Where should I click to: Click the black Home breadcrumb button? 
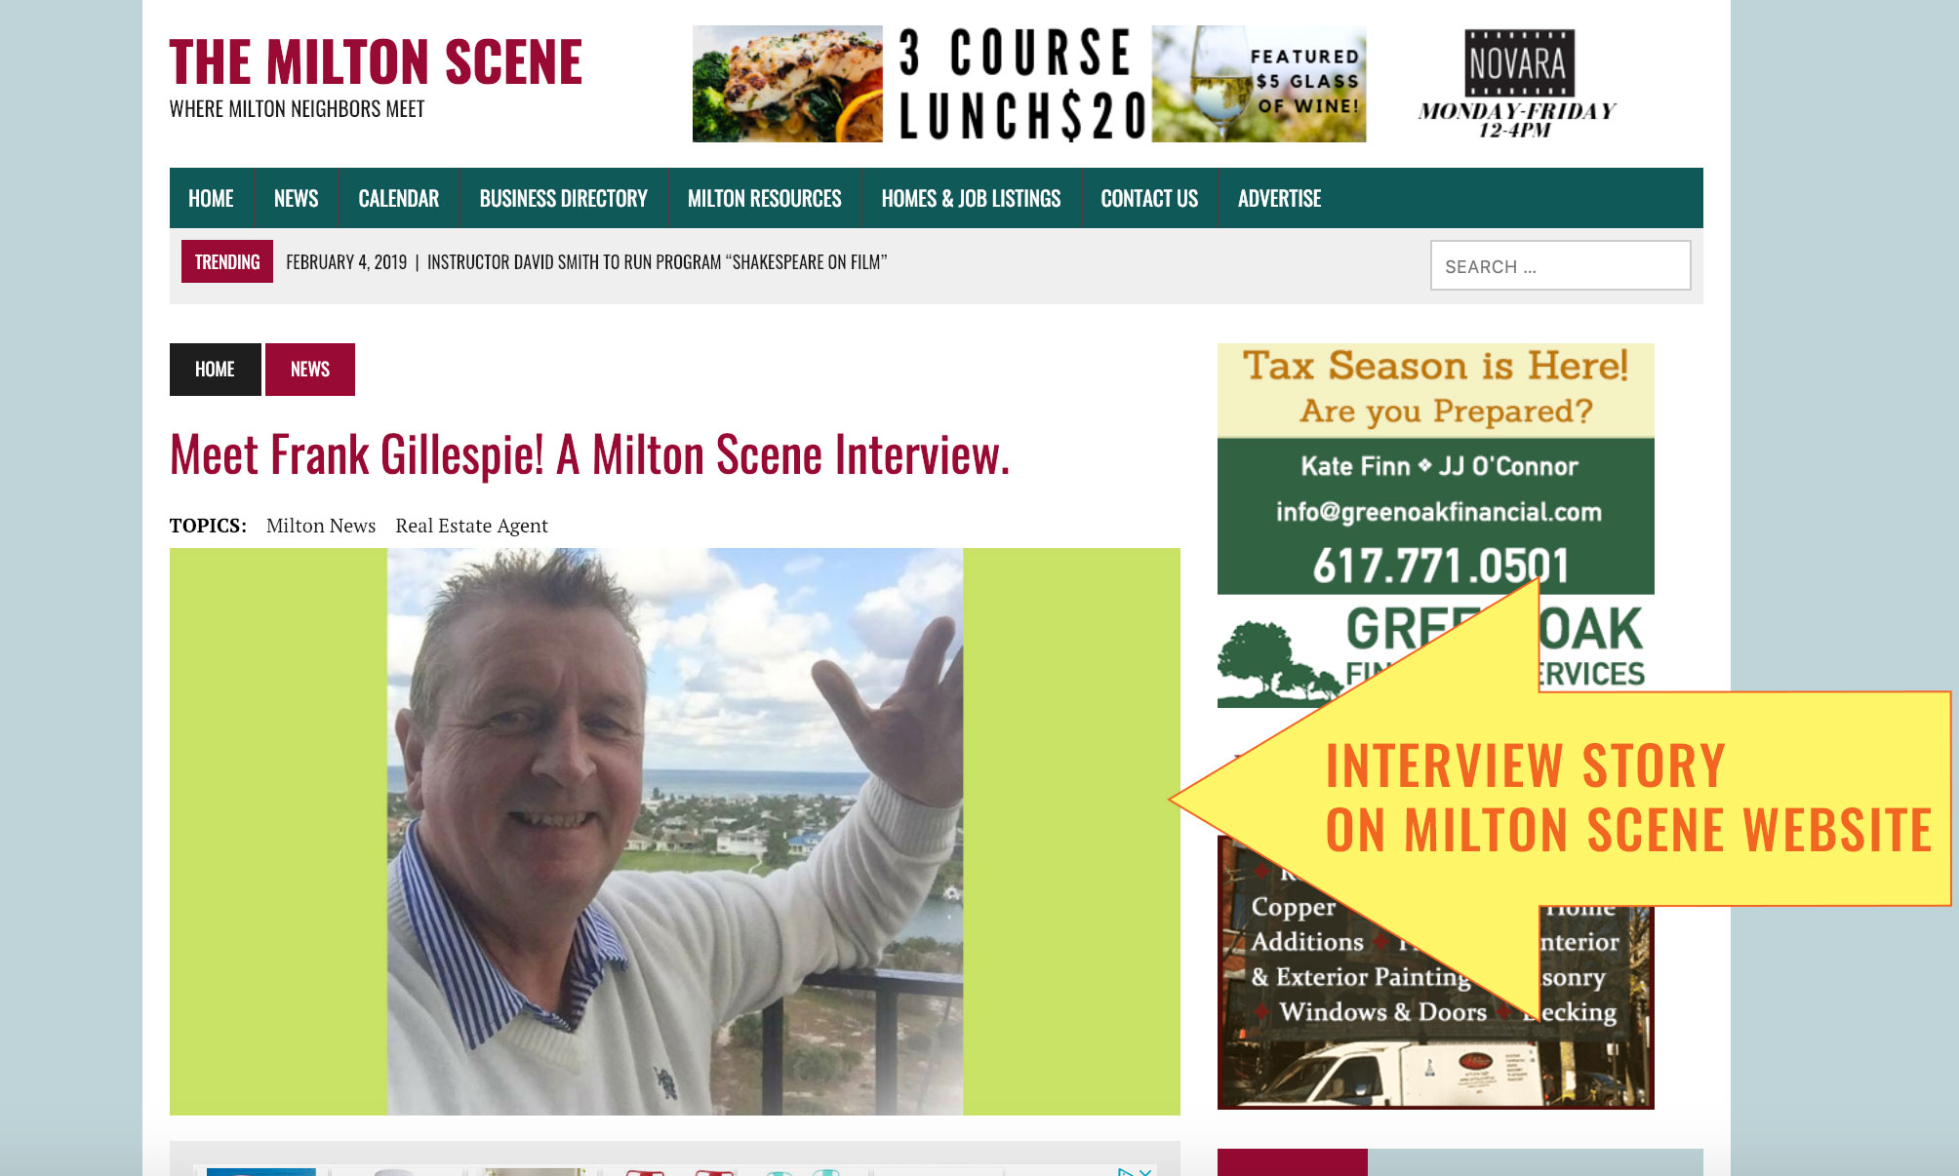coord(215,370)
